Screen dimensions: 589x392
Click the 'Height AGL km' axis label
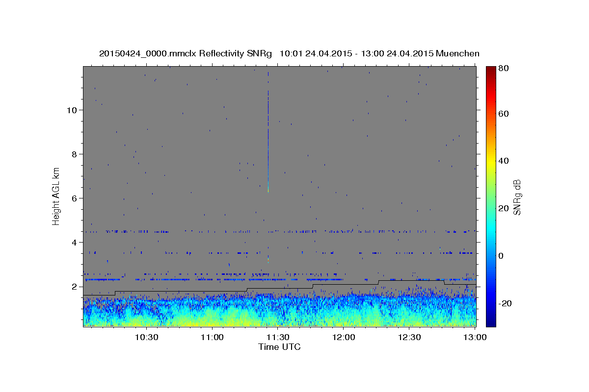point(56,196)
